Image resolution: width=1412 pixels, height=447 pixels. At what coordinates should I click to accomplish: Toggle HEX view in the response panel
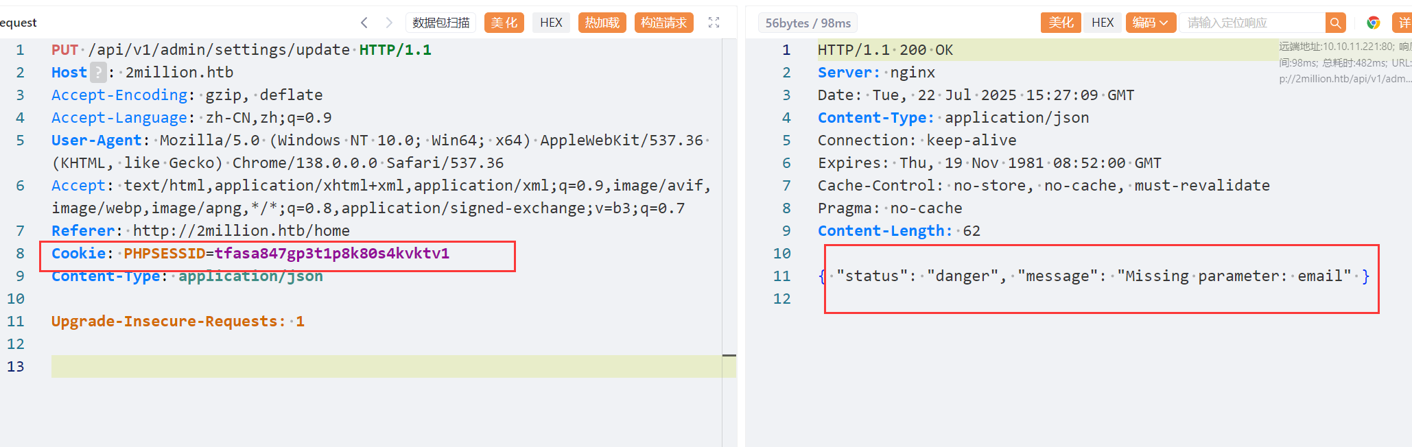(x=1102, y=23)
